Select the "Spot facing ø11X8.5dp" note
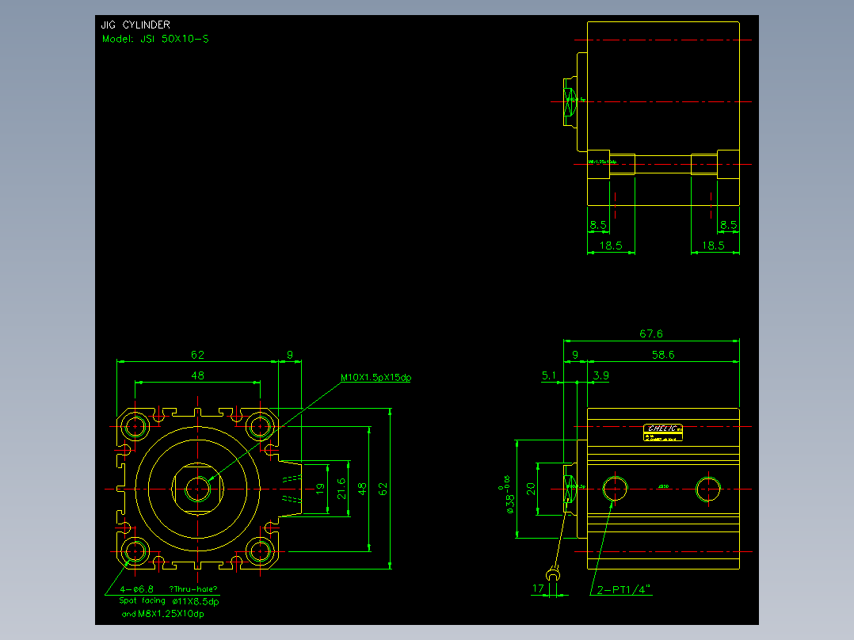This screenshot has height=640, width=854. point(169,601)
